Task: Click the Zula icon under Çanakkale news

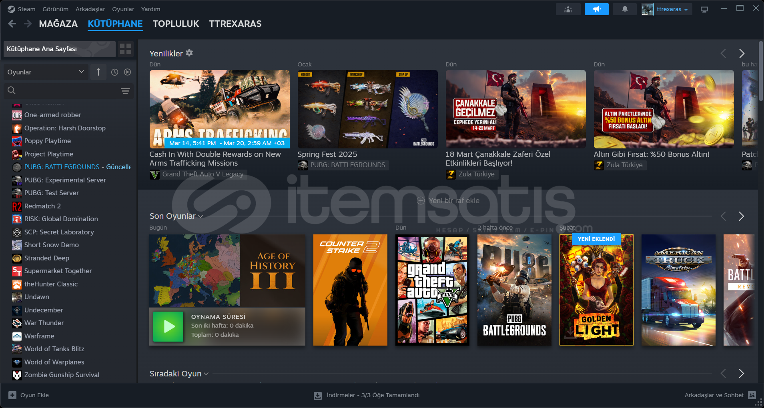Action: (451, 174)
